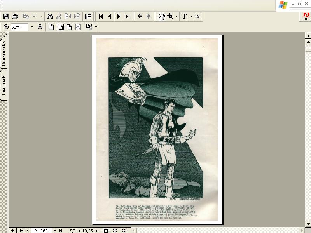Open the Thumbnails side tab
The width and height of the screenshot is (311, 233).
[3, 85]
